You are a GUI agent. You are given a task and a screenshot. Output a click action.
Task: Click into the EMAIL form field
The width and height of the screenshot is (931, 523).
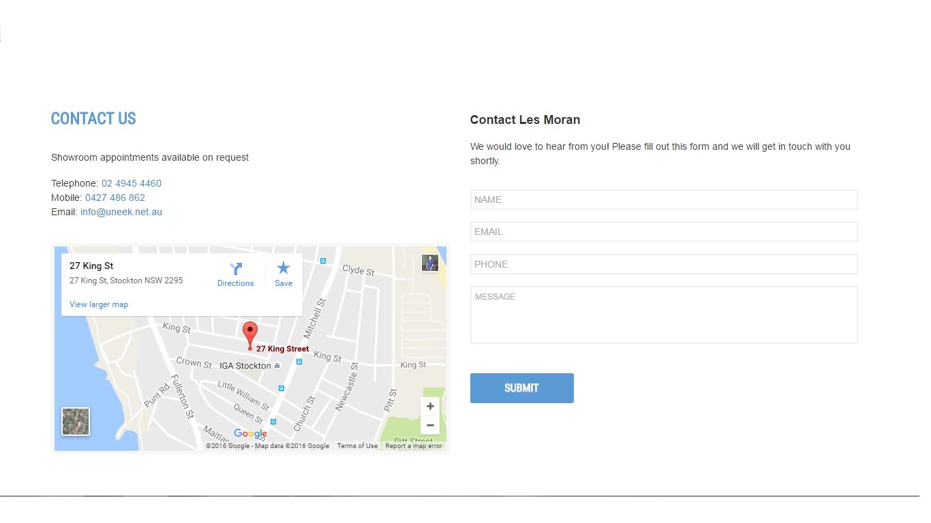[x=663, y=232]
